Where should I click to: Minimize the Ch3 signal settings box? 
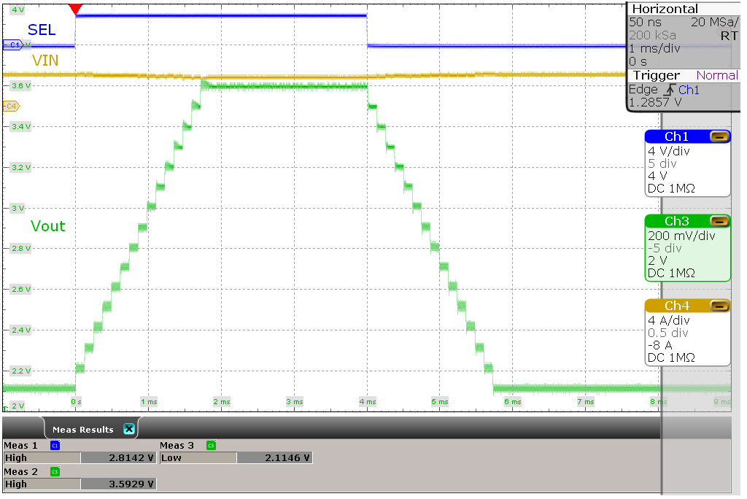point(721,221)
